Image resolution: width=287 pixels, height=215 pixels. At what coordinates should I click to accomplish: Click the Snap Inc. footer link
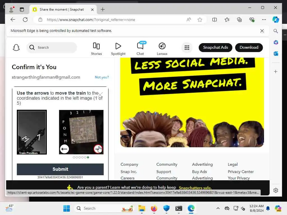click(129, 172)
